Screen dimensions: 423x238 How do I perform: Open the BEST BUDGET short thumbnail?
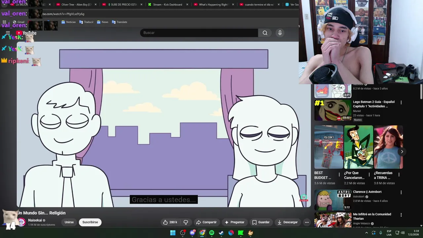[329, 147]
